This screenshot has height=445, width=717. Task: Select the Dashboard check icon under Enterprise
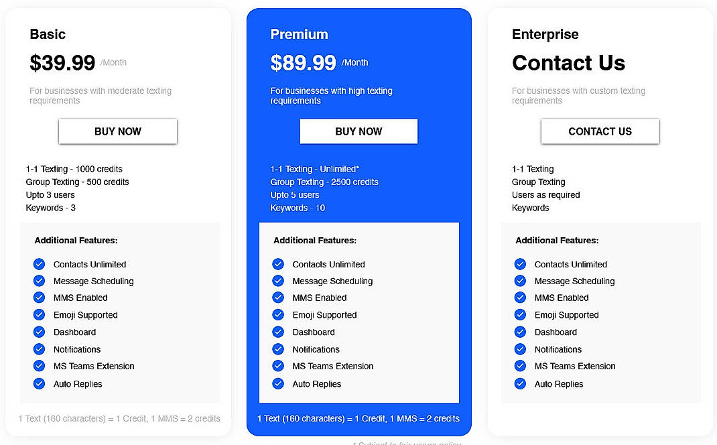pyautogui.click(x=520, y=332)
